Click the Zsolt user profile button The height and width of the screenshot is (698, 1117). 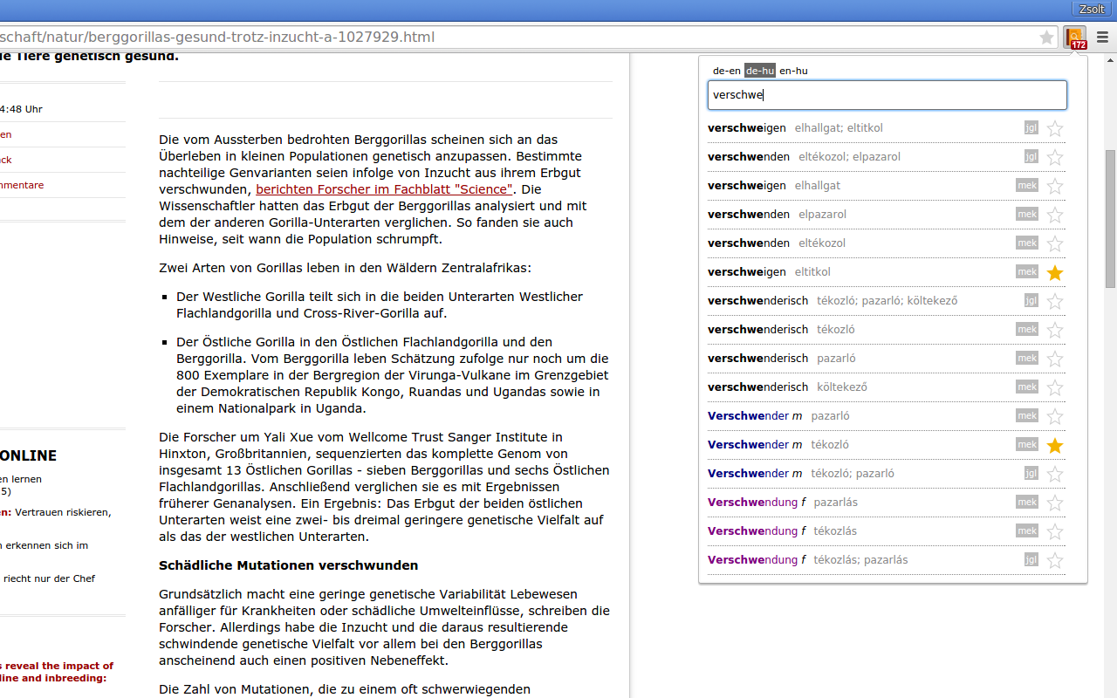pyautogui.click(x=1092, y=9)
